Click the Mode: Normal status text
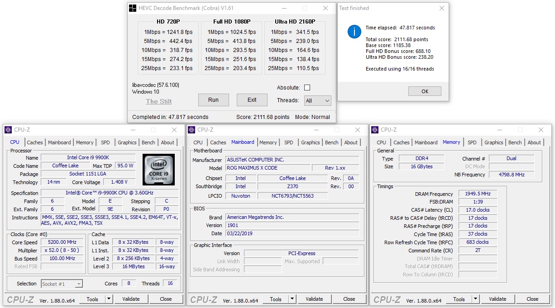 click(x=312, y=117)
